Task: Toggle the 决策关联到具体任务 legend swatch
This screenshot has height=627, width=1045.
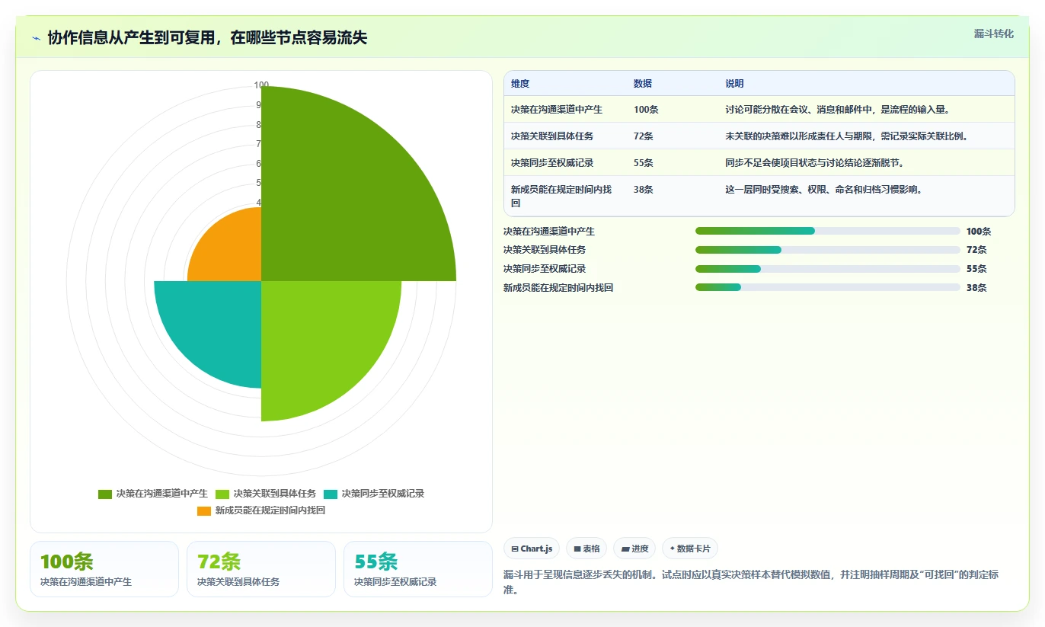Action: point(222,494)
